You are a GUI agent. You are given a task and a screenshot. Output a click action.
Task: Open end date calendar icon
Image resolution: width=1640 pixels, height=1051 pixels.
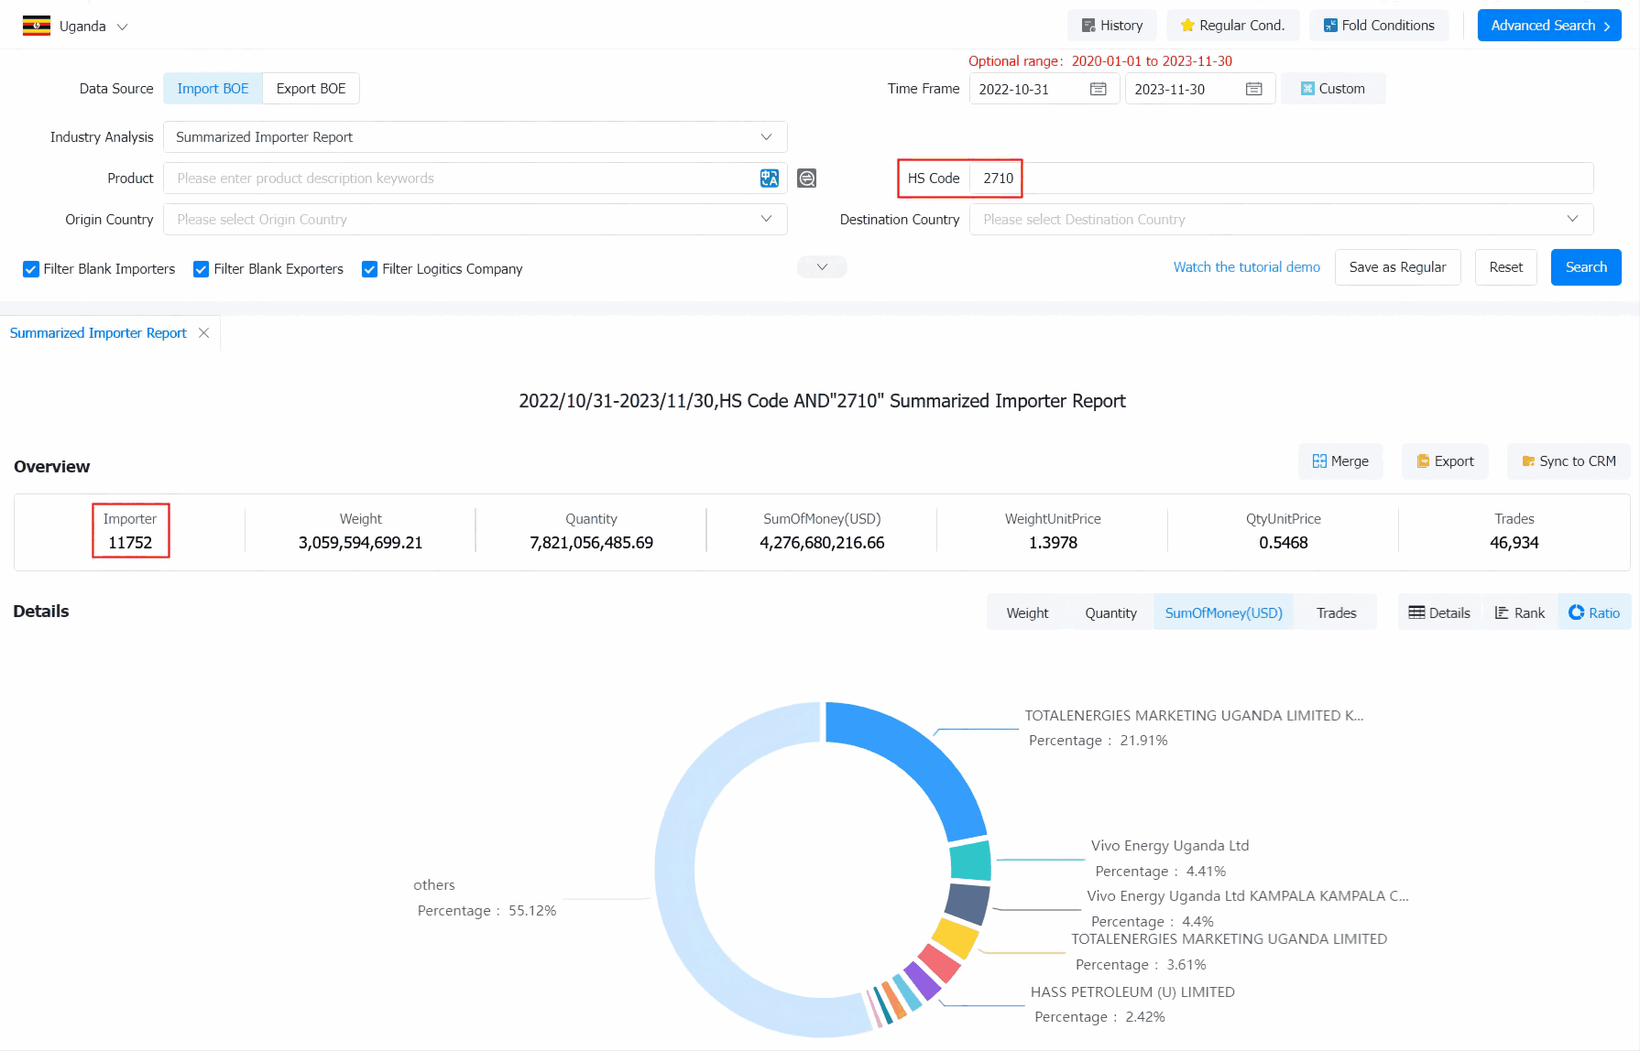(1254, 89)
